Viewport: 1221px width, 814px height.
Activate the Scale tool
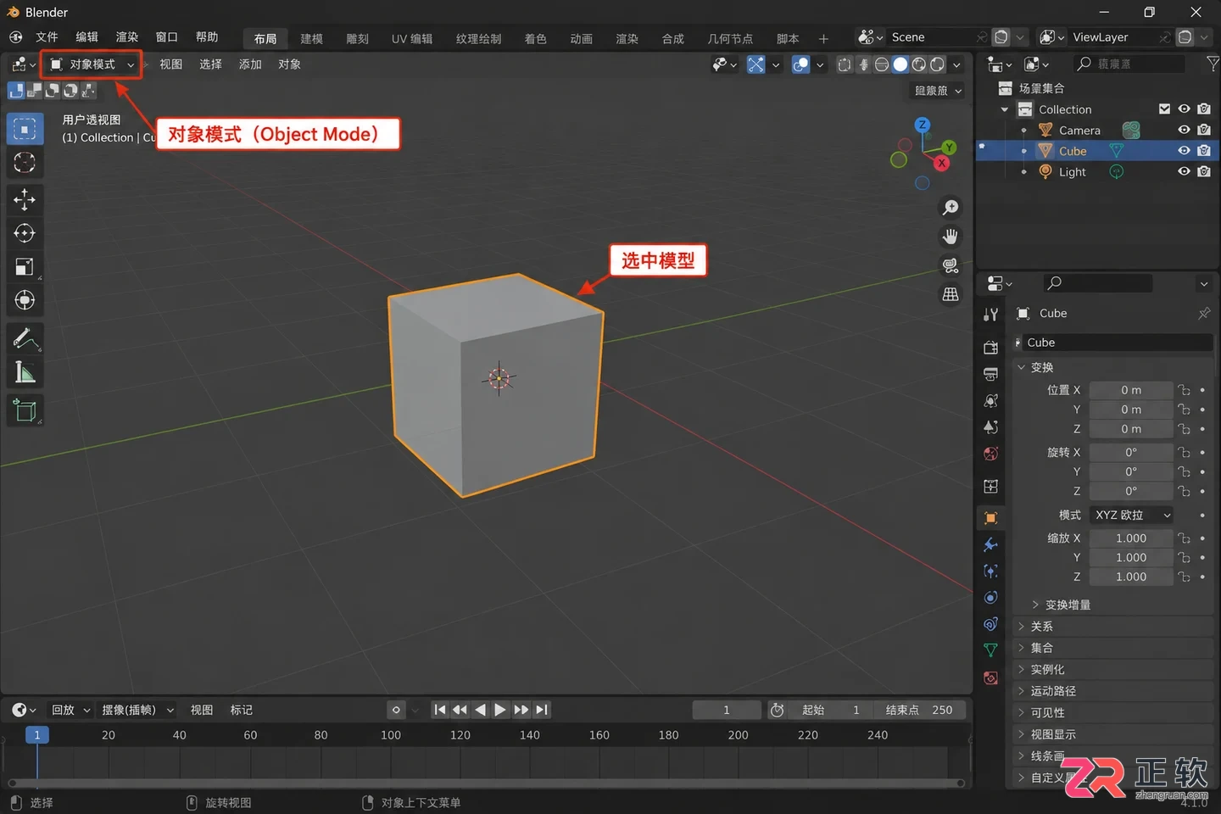(25, 267)
